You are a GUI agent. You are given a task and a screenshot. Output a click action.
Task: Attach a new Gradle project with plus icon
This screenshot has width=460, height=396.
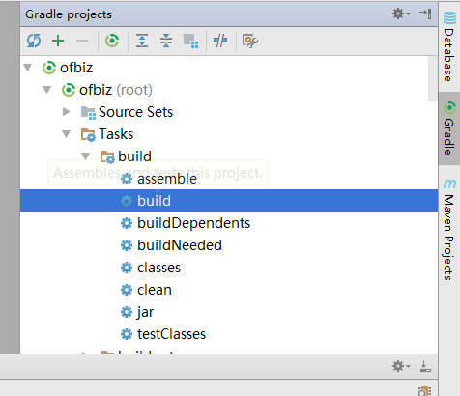(x=58, y=41)
